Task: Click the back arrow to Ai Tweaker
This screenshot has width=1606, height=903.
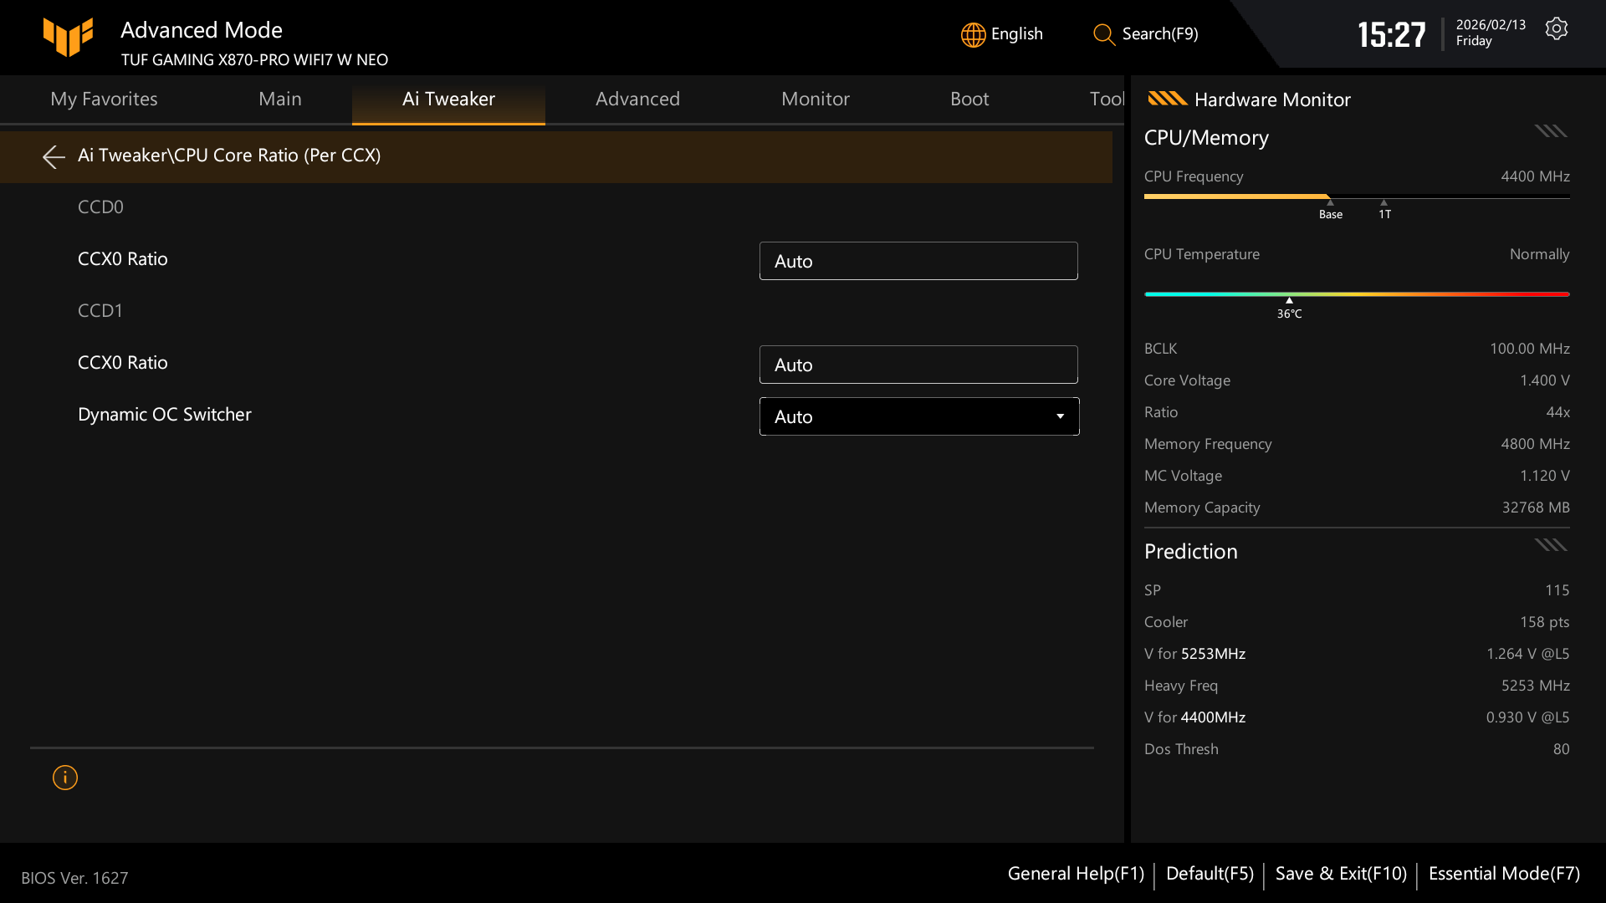Action: point(54,156)
